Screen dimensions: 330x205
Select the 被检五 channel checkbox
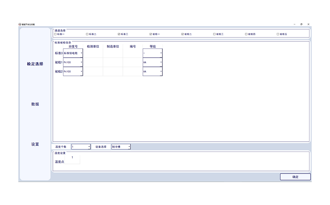(x=278, y=34)
